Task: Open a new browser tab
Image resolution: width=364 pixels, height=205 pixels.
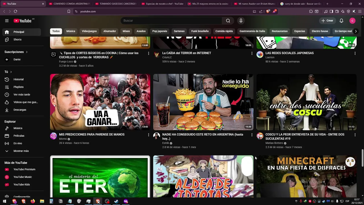Action: tap(327, 4)
